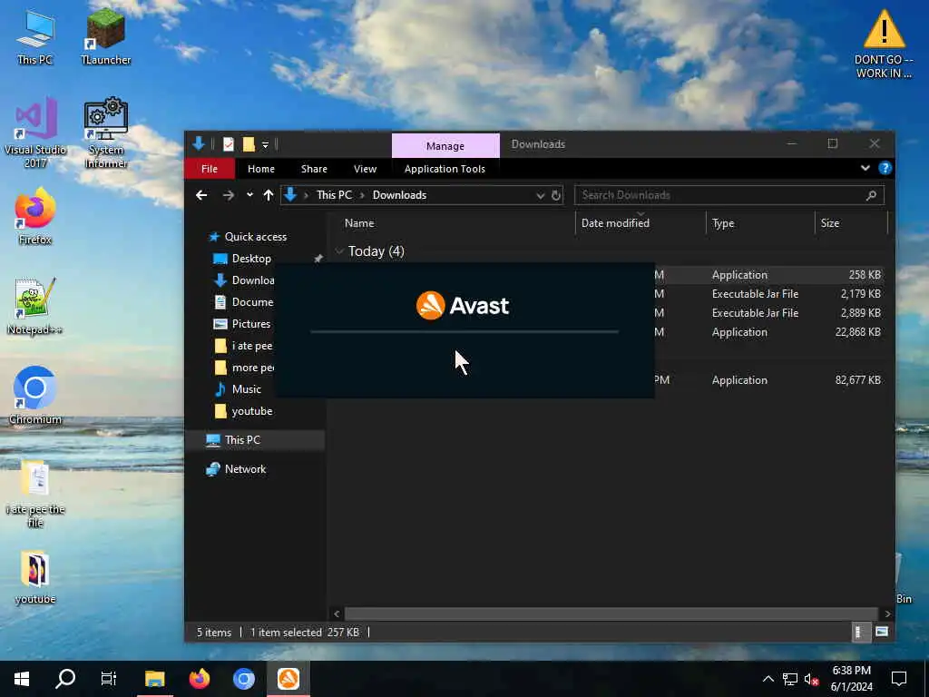Sort by Name column header
The image size is (929, 697).
coord(359,223)
